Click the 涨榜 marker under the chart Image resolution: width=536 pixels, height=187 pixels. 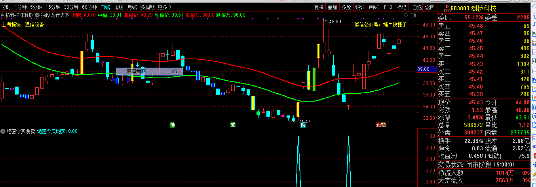pos(381,125)
